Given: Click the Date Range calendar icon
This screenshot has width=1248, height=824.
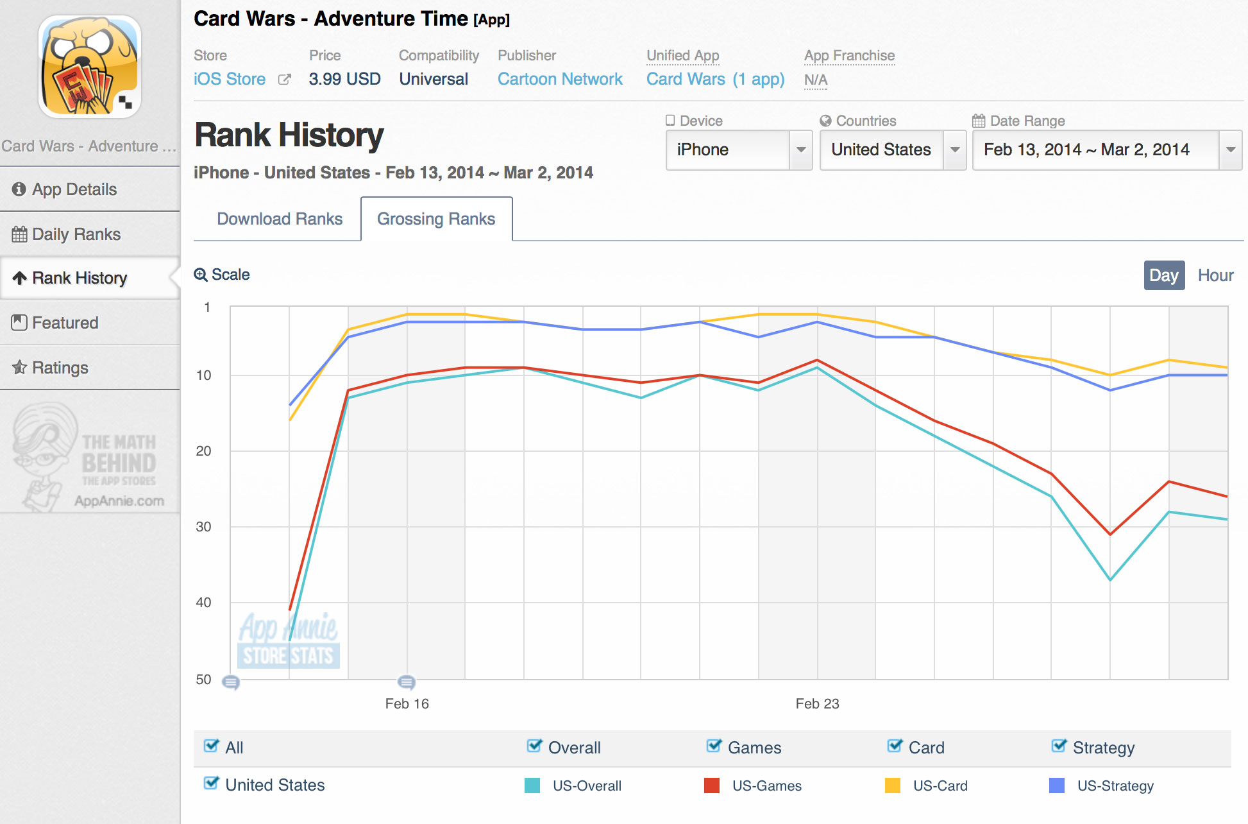Looking at the screenshot, I should (979, 121).
